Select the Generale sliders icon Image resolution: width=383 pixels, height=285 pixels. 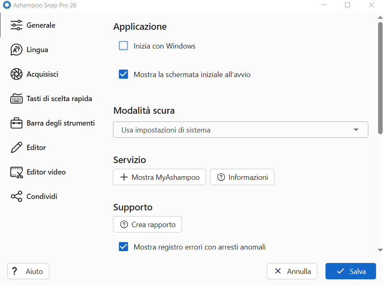pyautogui.click(x=16, y=25)
